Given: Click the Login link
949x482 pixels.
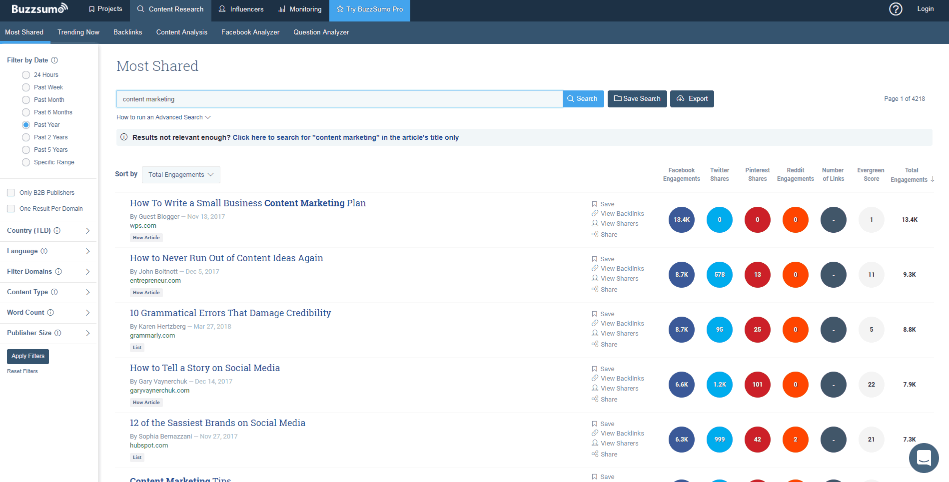Looking at the screenshot, I should [x=926, y=8].
